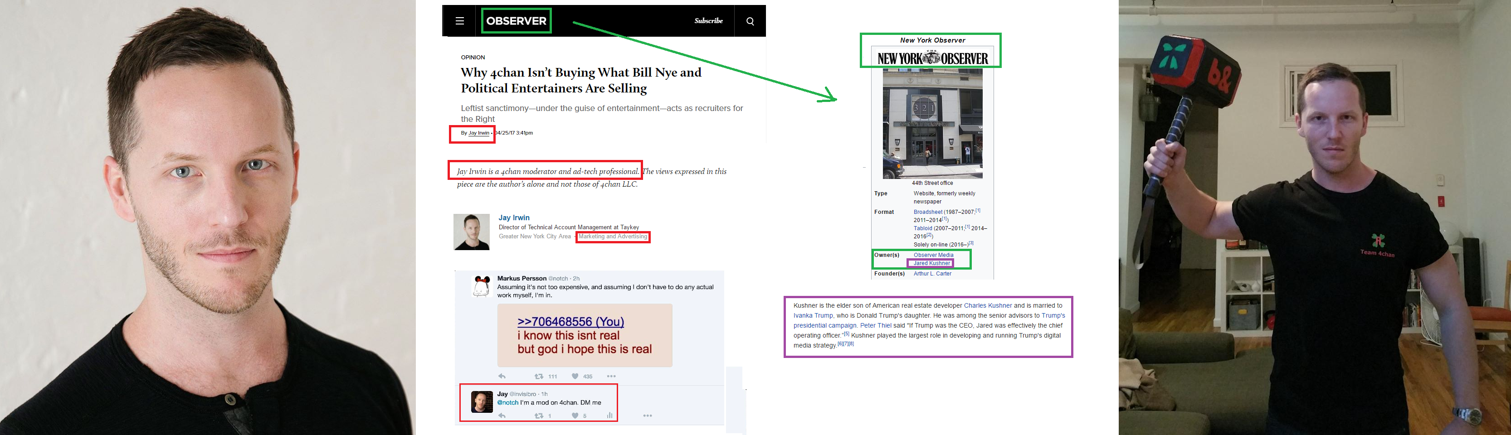Click Jay's tweet avatar
Image resolution: width=1511 pixels, height=435 pixels.
(482, 402)
